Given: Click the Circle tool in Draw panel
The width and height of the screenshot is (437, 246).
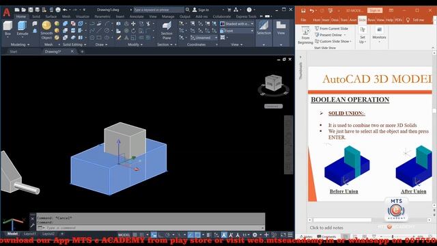Looking at the screenshot, I should 107,31.
